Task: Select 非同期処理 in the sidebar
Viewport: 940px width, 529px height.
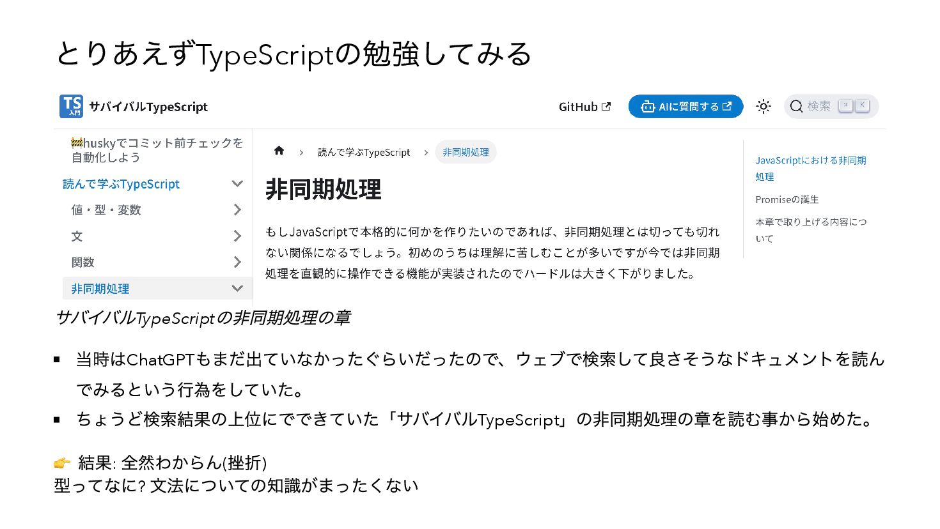Action: (100, 288)
